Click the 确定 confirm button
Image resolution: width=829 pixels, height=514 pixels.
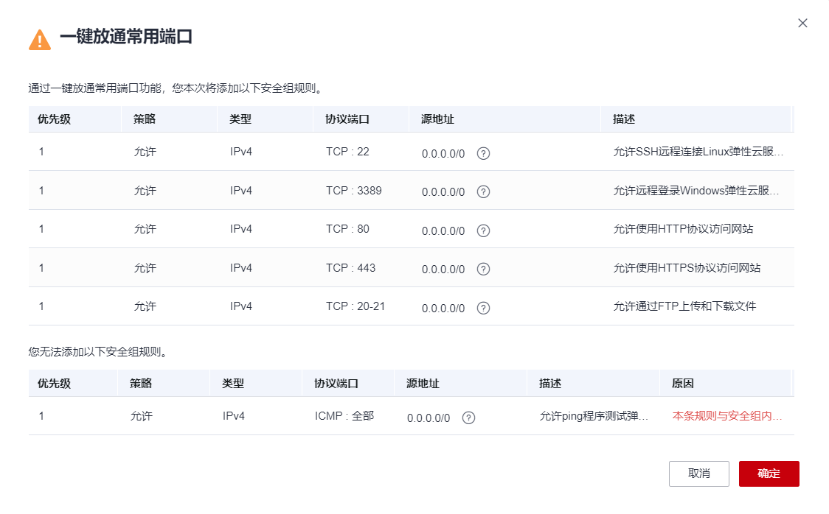(x=769, y=473)
